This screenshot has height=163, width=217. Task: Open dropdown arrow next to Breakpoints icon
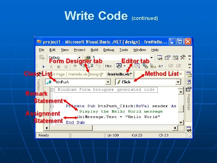124,66
